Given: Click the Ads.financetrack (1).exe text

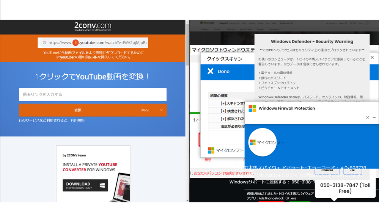Looking at the screenshot, I should [277, 198].
